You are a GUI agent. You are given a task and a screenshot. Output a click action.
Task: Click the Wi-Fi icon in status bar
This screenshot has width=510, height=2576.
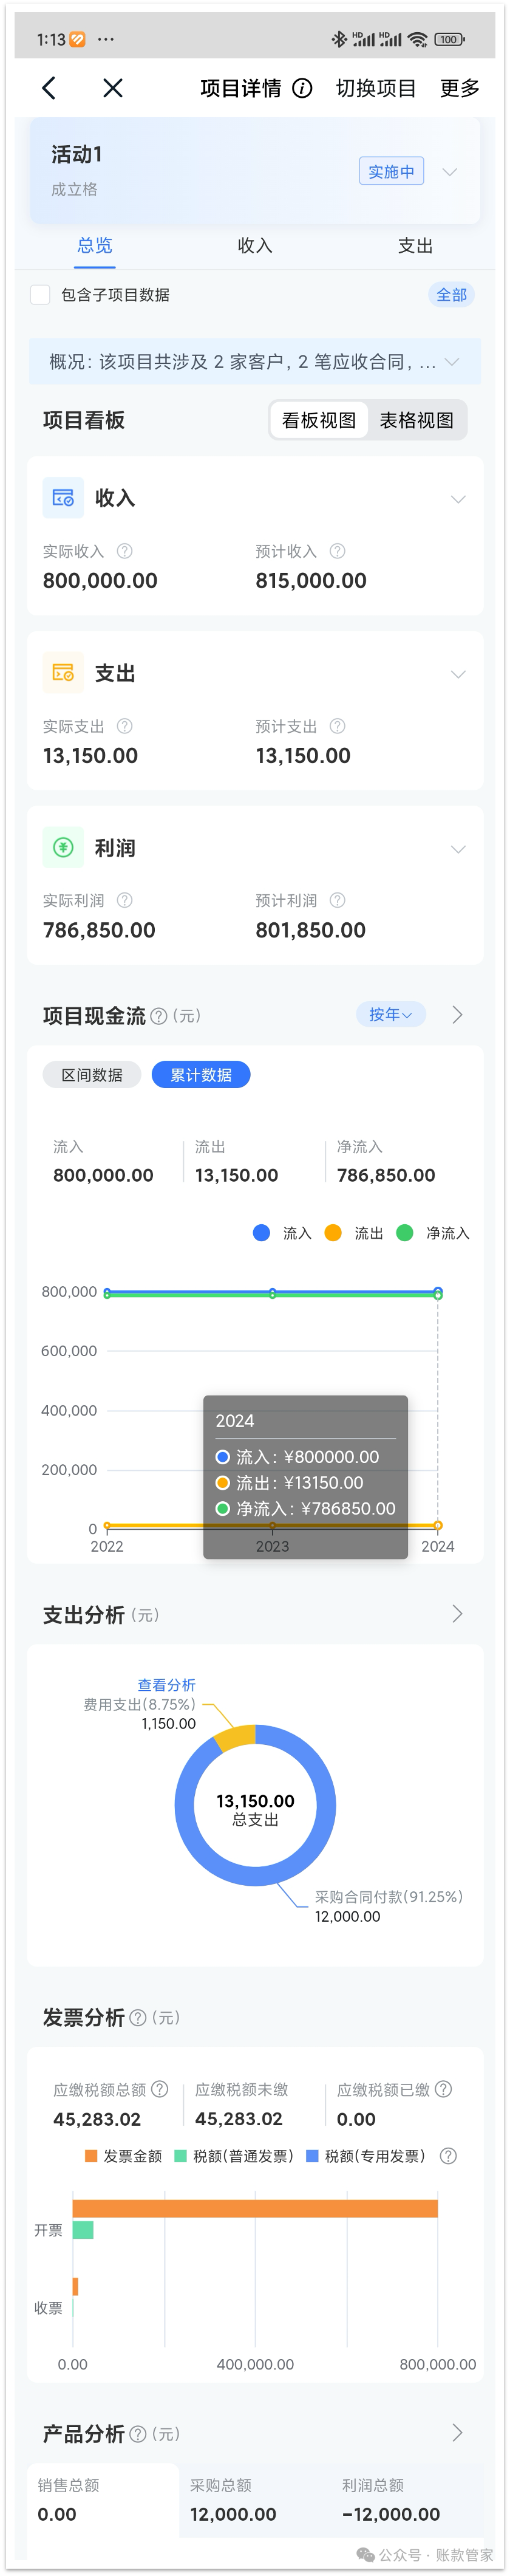click(418, 40)
